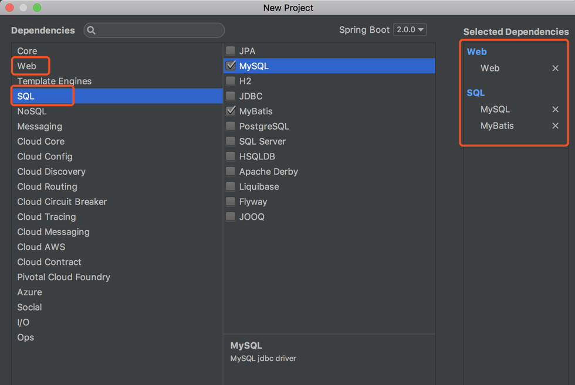This screenshot has height=385, width=575.
Task: Select Cloud Circuit Breaker category
Action: (117, 202)
